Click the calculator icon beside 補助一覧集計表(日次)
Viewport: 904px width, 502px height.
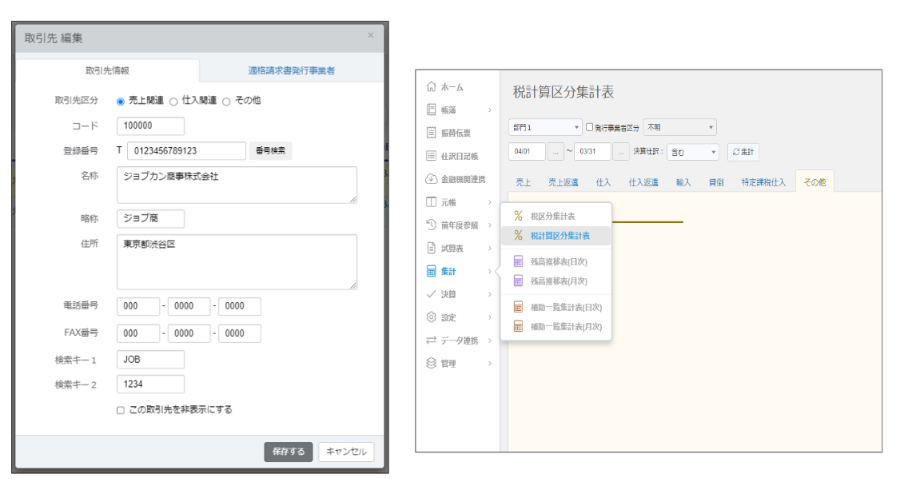[x=518, y=307]
